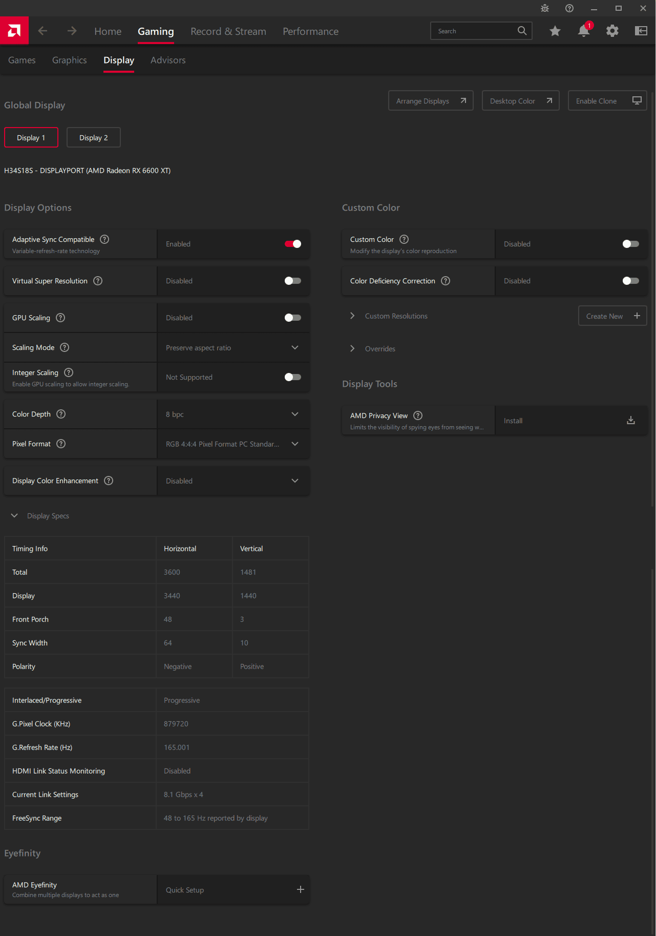Image resolution: width=656 pixels, height=936 pixels.
Task: Click the favorites star icon
Action: point(555,31)
